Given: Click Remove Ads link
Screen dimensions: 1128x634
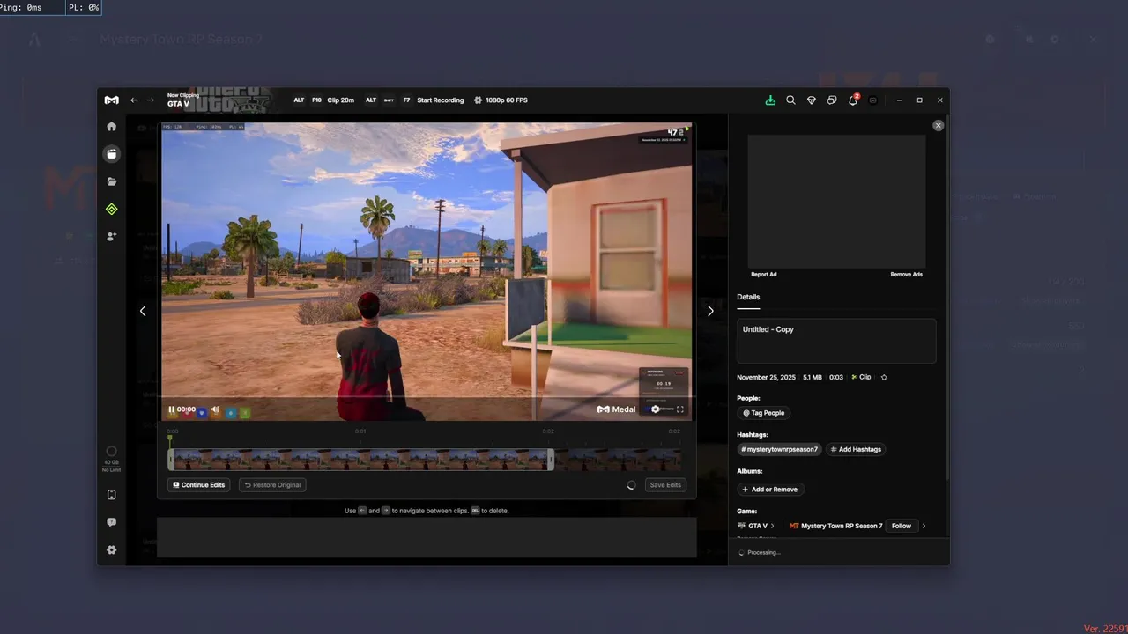Looking at the screenshot, I should (907, 275).
